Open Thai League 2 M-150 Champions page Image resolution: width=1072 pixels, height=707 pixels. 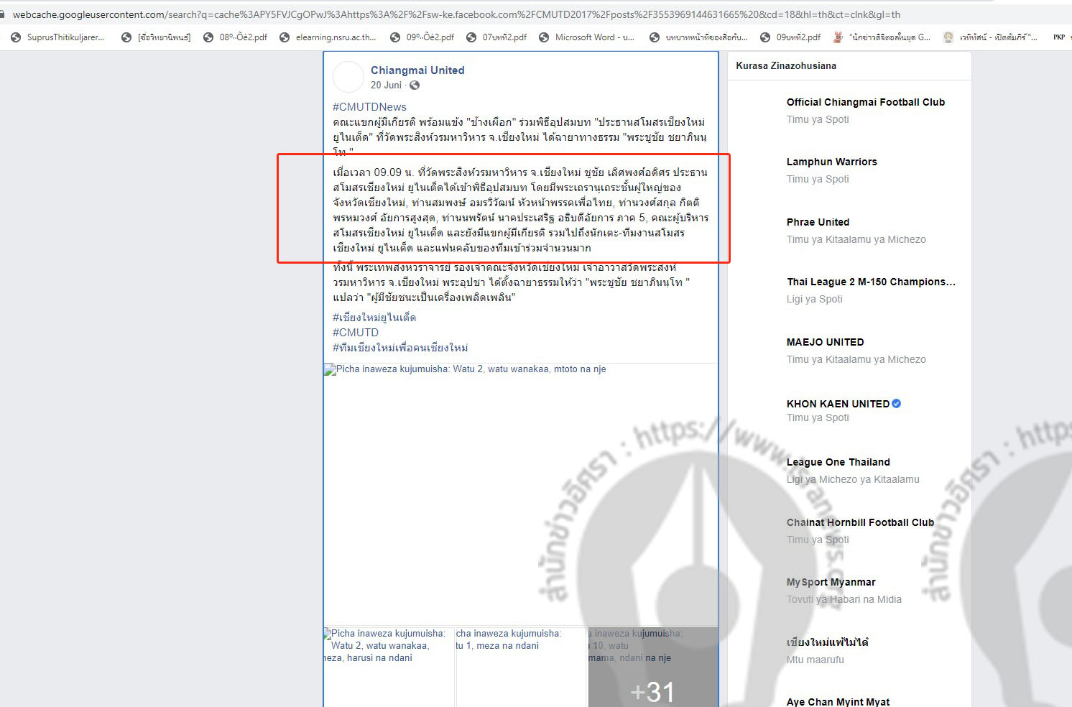[871, 282]
